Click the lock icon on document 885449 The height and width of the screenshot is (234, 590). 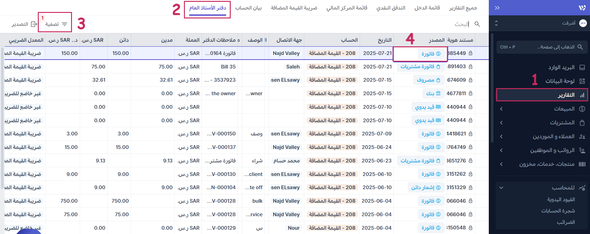(x=471, y=53)
